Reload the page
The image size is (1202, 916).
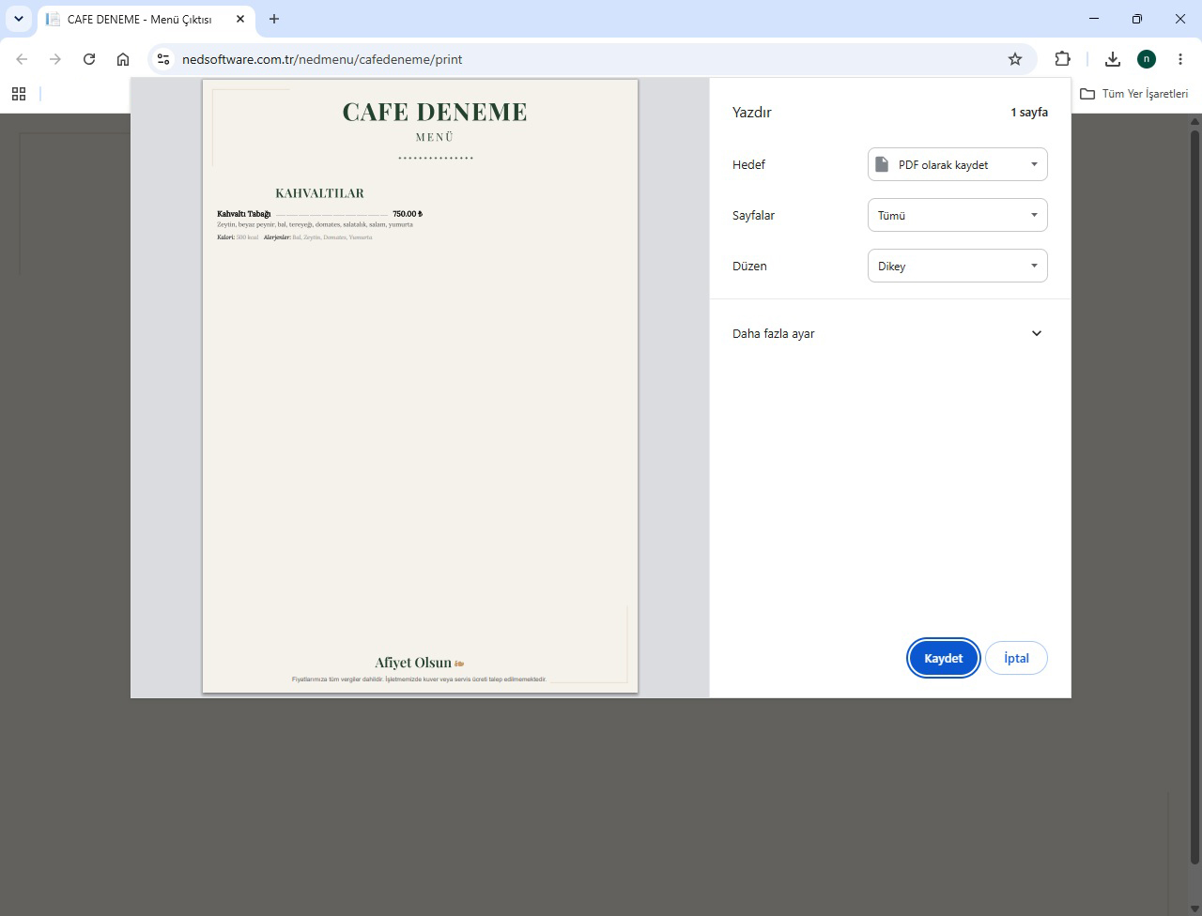click(89, 59)
